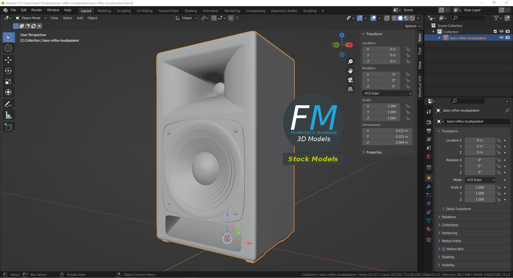Switch perspective/orthographic grid icon
Image resolution: width=513 pixels, height=278 pixels.
tap(350, 89)
